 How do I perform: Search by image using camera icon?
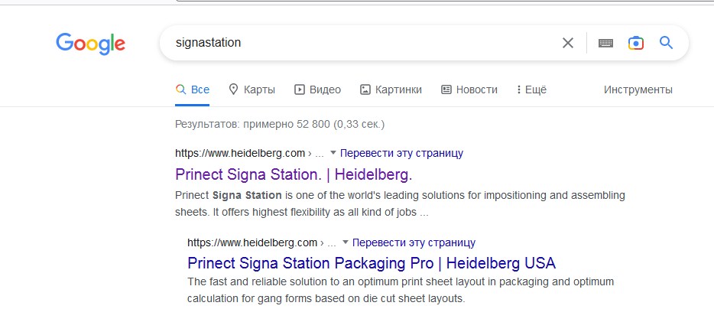click(635, 43)
